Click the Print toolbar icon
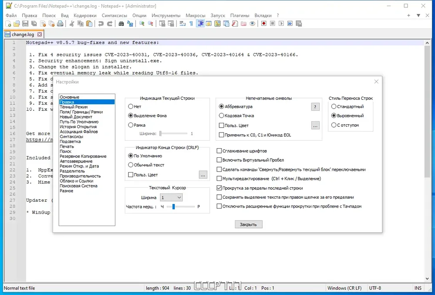The width and height of the screenshot is (435, 295). 60,24
